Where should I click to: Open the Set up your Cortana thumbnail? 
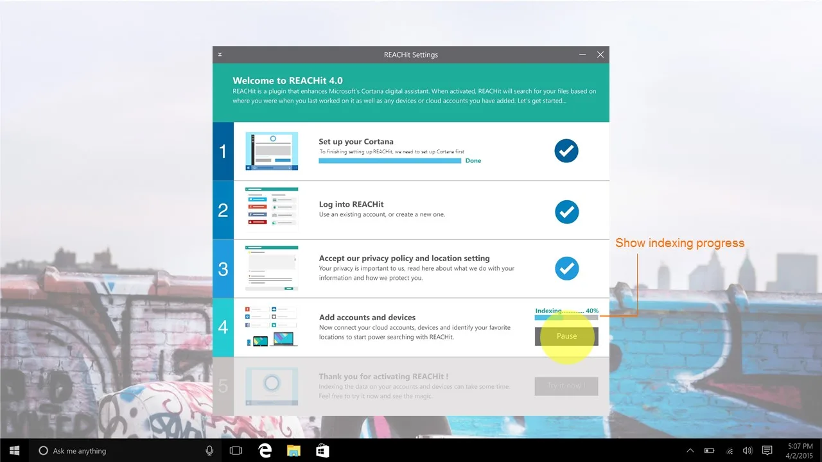272,151
